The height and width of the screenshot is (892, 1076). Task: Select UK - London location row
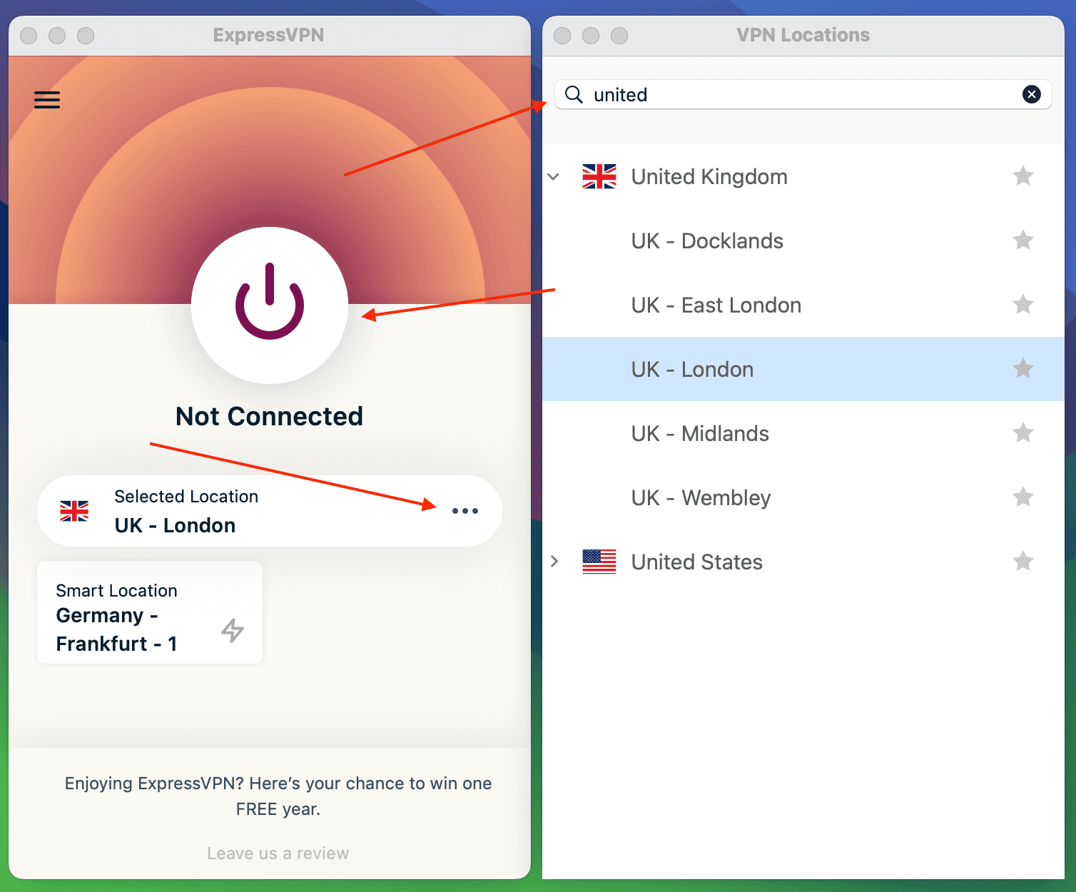pos(803,369)
